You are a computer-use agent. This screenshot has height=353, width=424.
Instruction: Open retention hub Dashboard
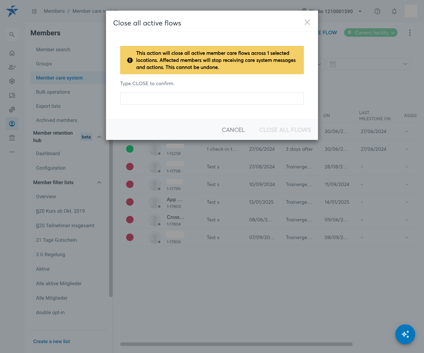pos(48,153)
